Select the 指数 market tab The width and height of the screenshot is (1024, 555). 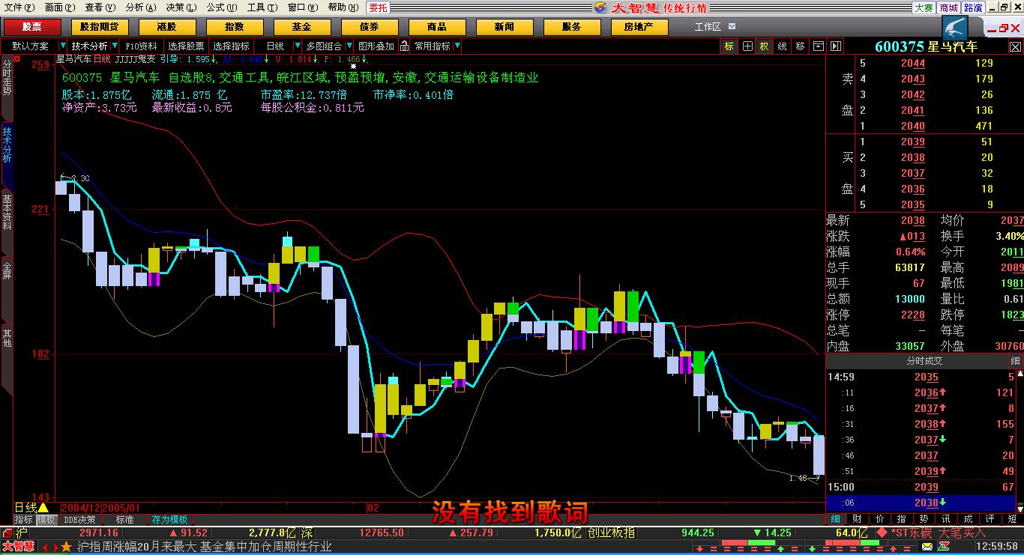pos(234,27)
